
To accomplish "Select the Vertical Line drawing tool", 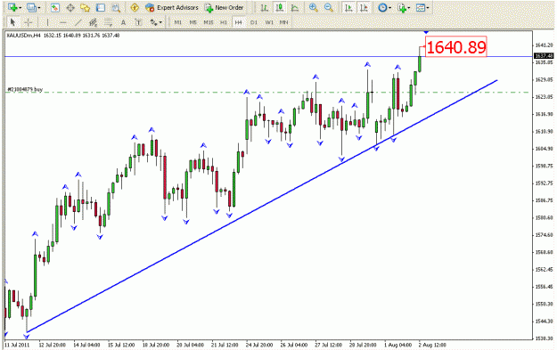I will pyautogui.click(x=47, y=22).
